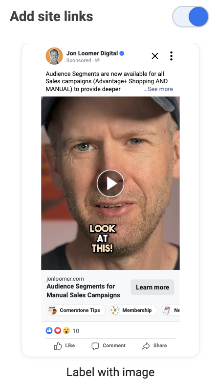The image size is (216, 385).
Task: Toggle the Add site links switch
Action: pos(190,17)
